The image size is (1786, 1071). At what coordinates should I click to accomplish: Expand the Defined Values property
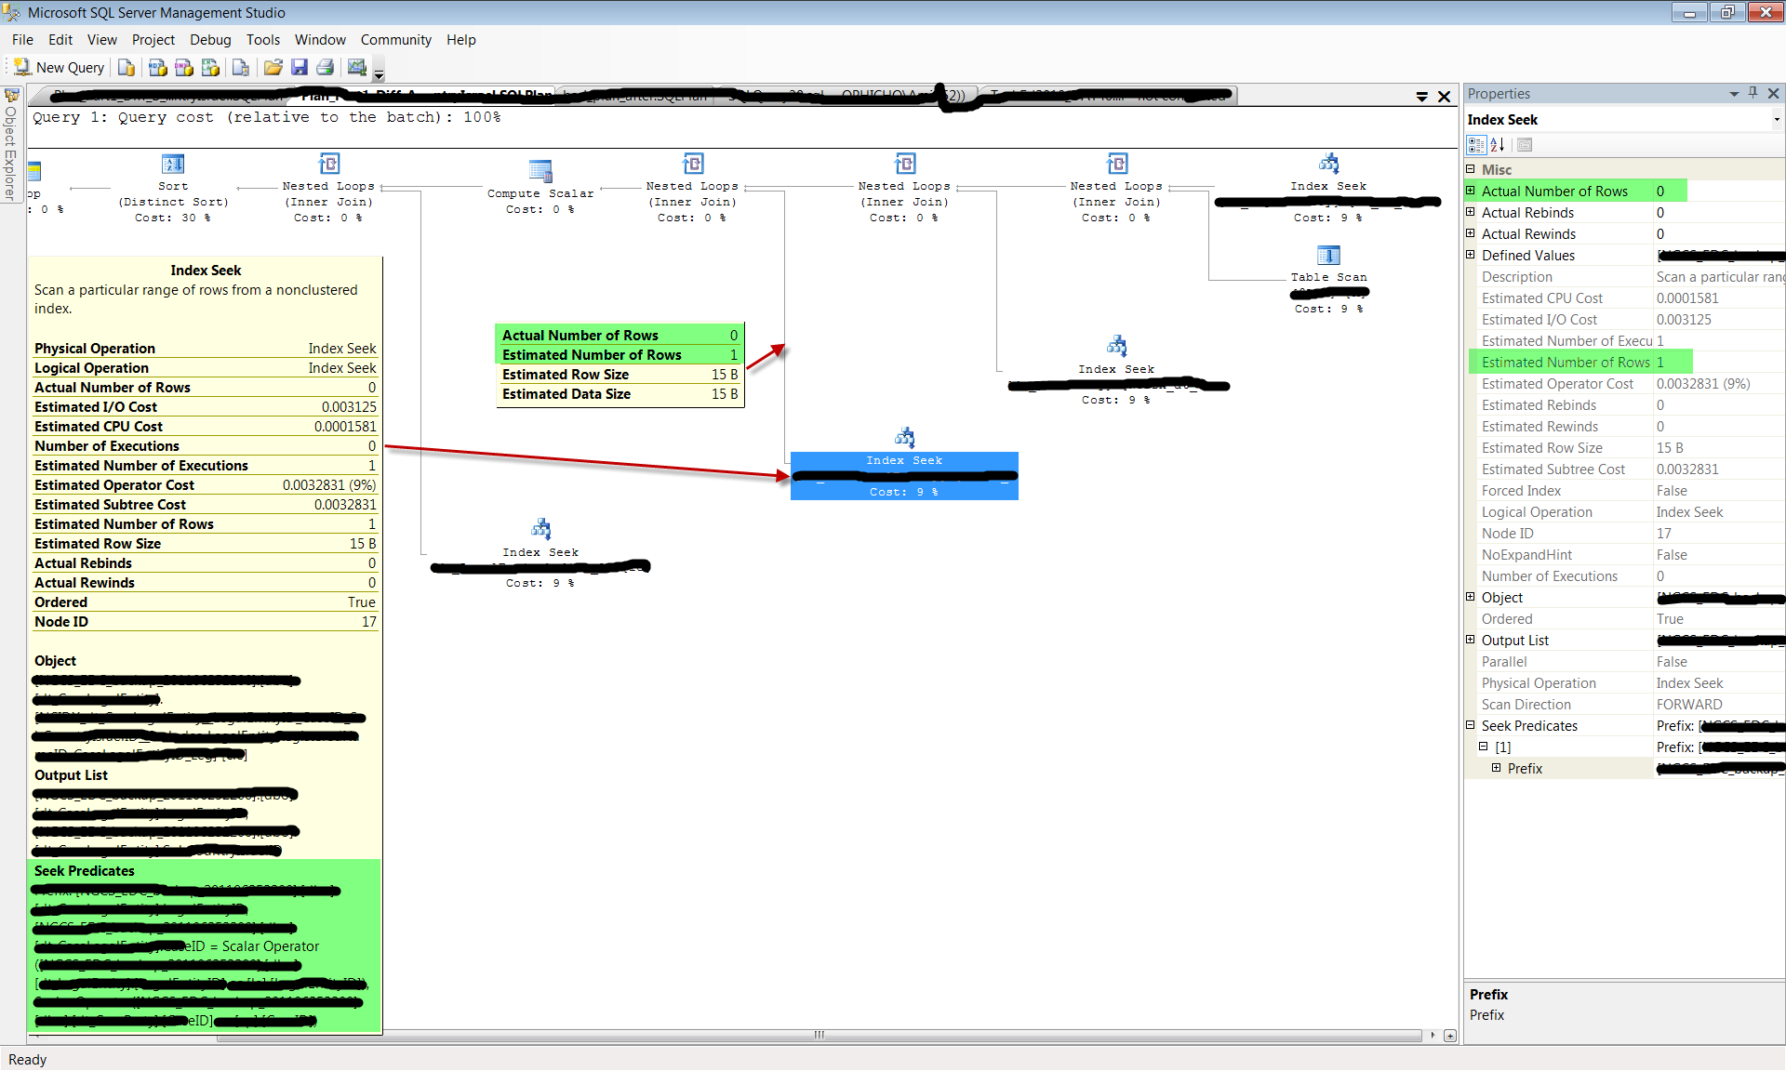point(1471,255)
